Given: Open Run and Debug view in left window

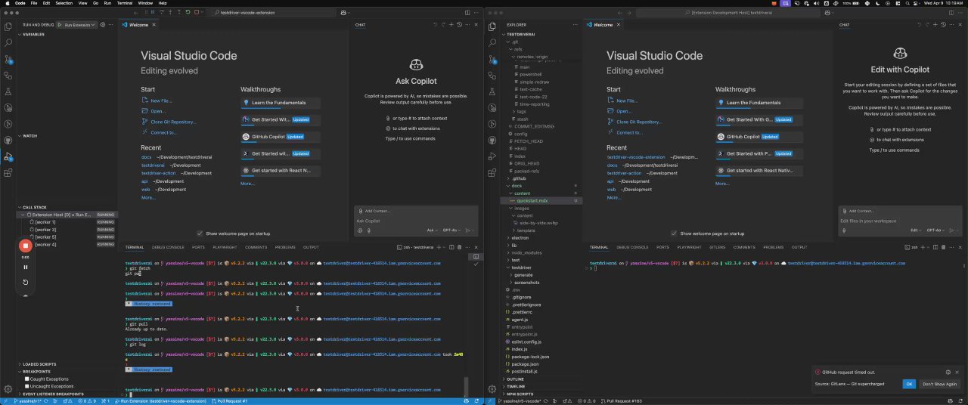Looking at the screenshot, I should (x=8, y=157).
